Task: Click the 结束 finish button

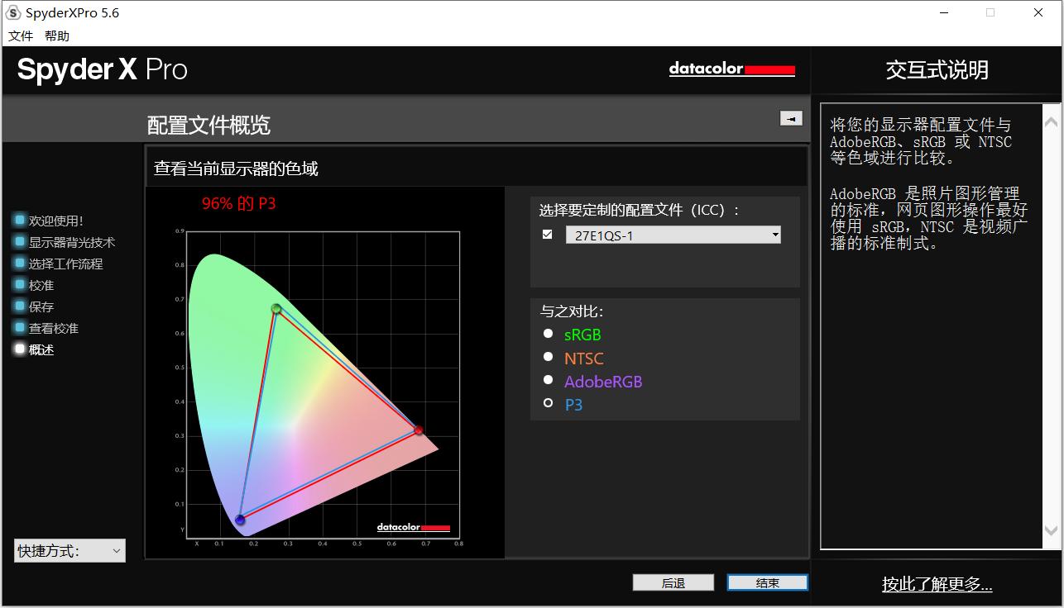Action: pyautogui.click(x=767, y=583)
